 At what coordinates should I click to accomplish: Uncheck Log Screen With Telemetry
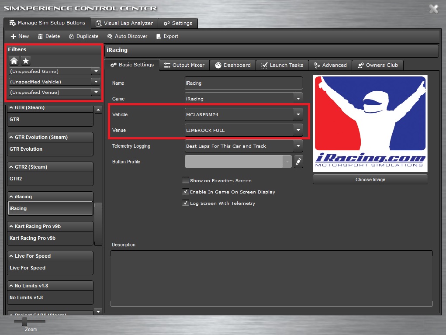186,203
